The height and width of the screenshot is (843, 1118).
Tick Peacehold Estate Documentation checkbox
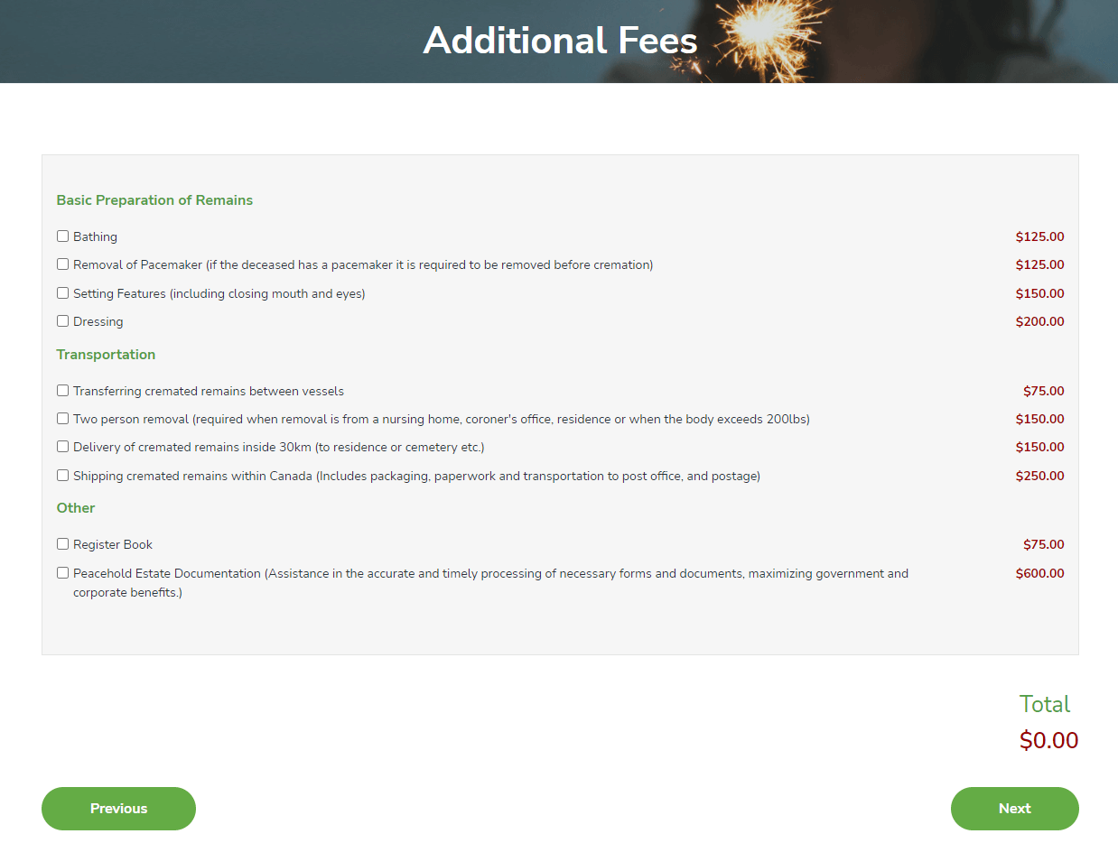[x=63, y=573]
